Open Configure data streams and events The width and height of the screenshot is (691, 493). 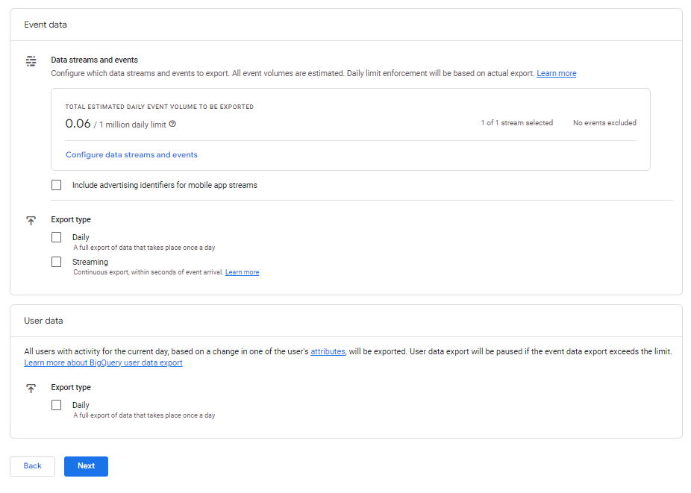point(131,155)
